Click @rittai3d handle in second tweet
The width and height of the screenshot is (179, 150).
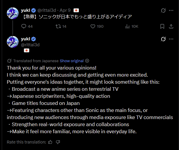30,45
